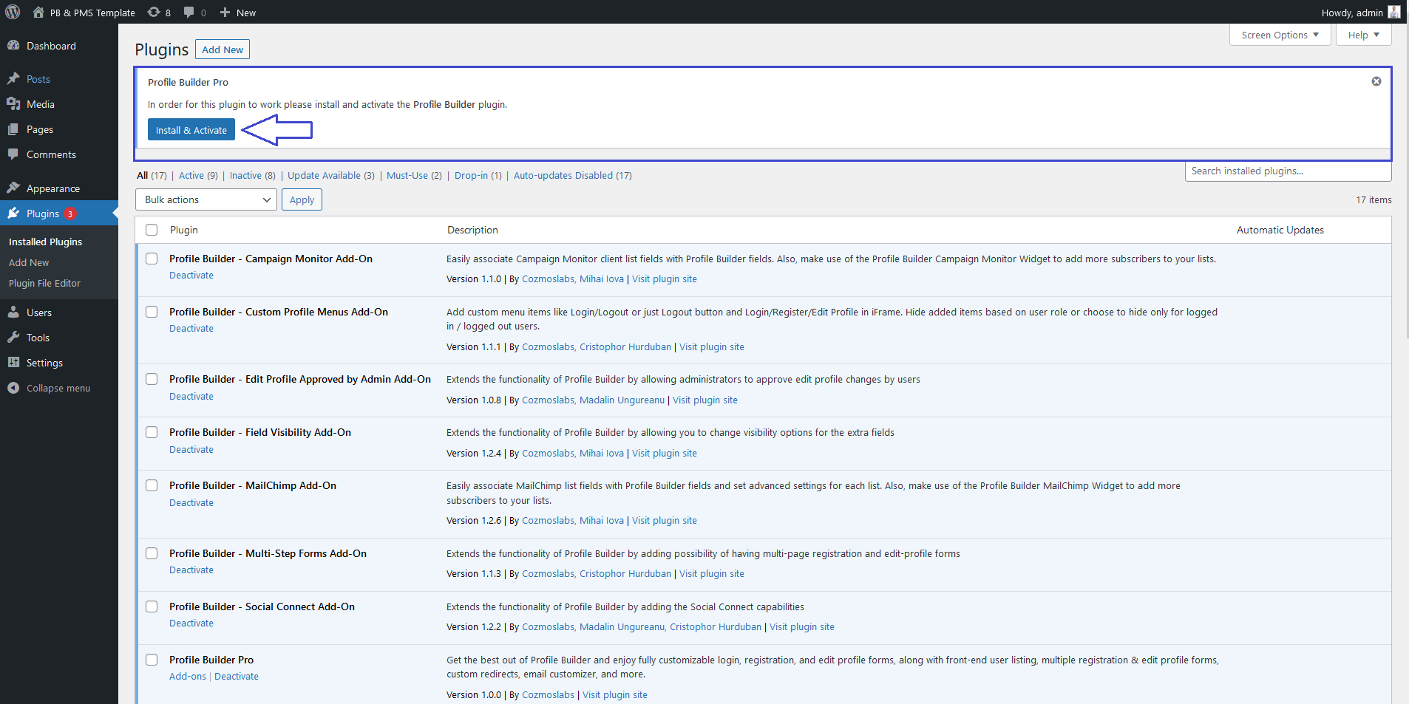1409x704 pixels.
Task: Check the MailChimp Add-On checkbox
Action: pos(152,485)
